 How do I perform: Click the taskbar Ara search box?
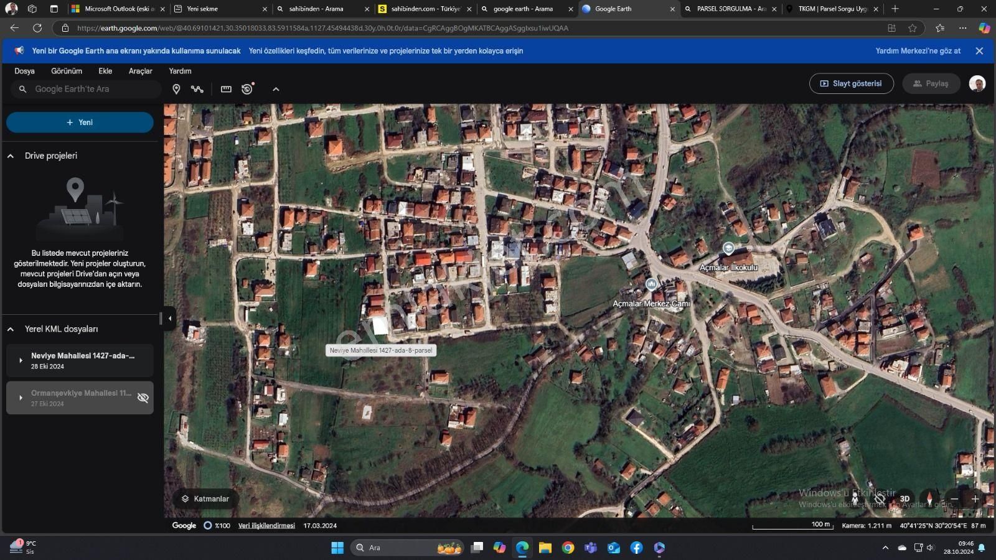407,548
